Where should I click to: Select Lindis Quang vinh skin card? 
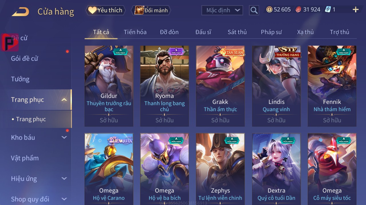point(276,86)
